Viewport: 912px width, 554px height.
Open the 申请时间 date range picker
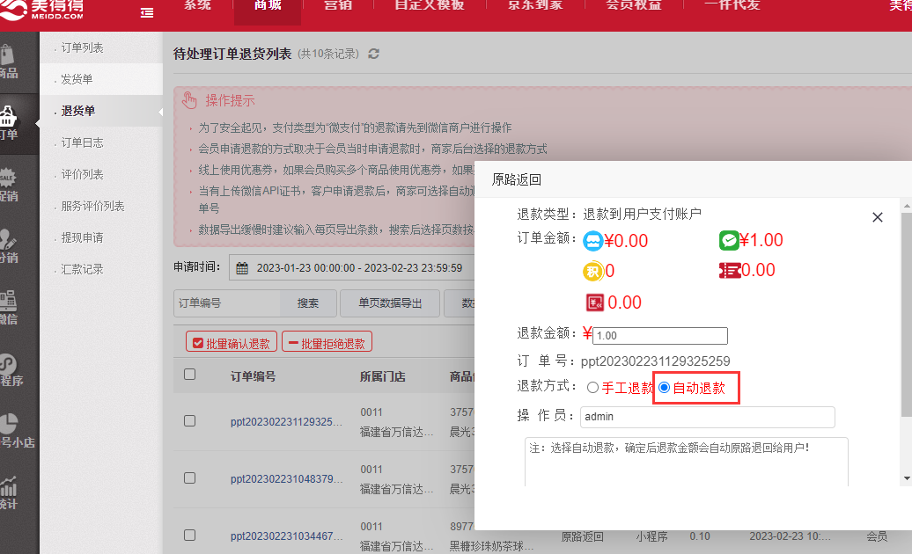pyautogui.click(x=352, y=268)
